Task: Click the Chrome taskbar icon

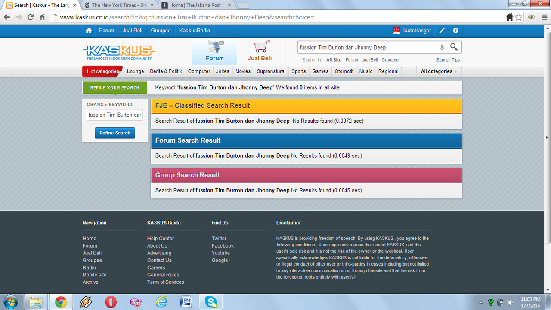Action: (61, 302)
